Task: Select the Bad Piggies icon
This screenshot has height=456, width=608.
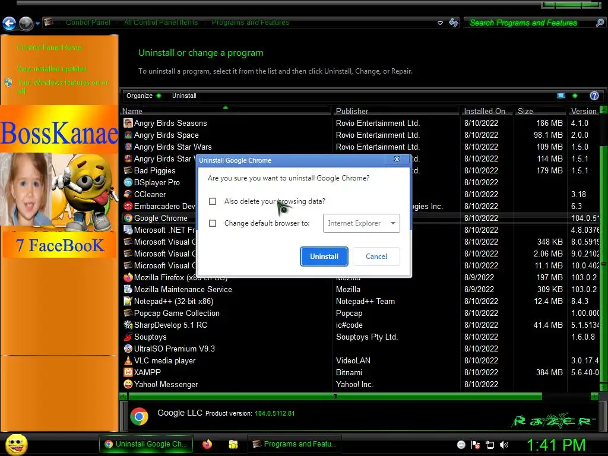Action: point(128,170)
